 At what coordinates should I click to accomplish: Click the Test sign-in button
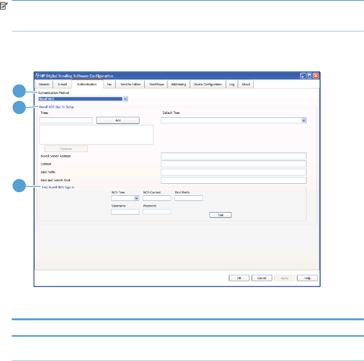[220, 215]
